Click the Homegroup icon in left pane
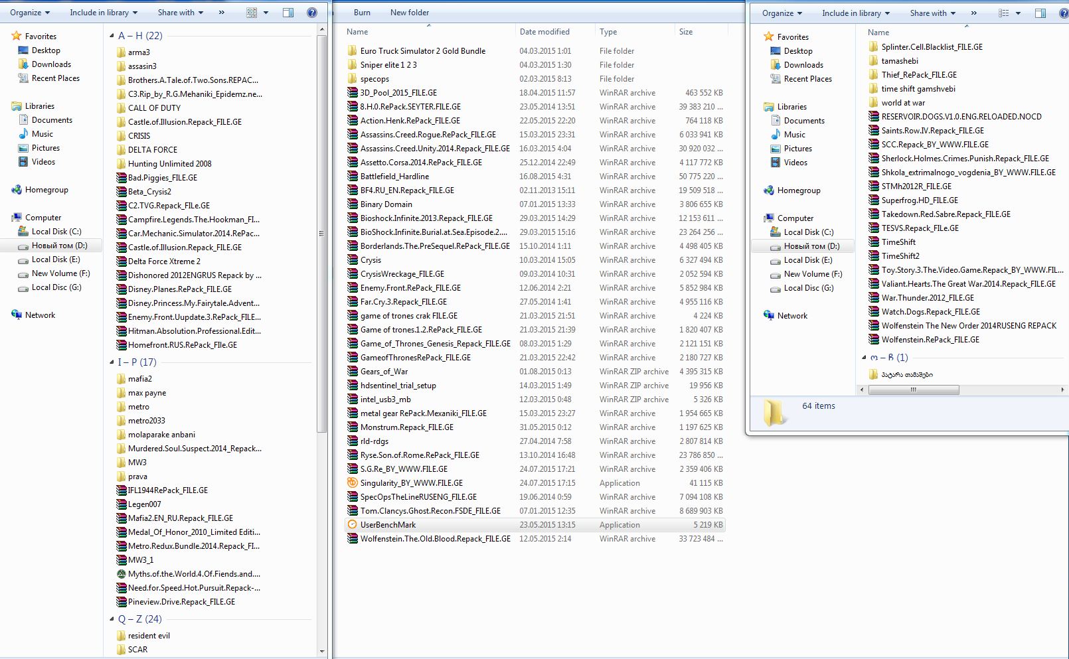This screenshot has height=659, width=1069. coord(46,189)
